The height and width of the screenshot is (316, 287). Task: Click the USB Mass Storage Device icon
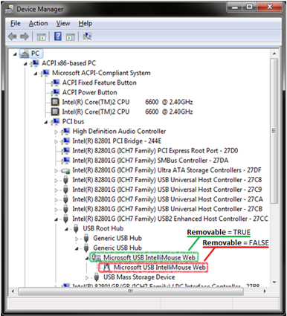[97, 277]
